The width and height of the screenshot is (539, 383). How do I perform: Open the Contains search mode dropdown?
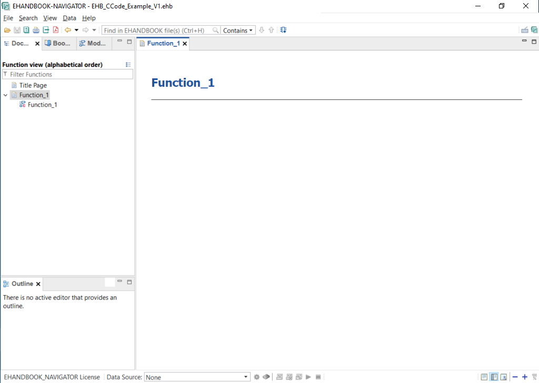point(238,31)
